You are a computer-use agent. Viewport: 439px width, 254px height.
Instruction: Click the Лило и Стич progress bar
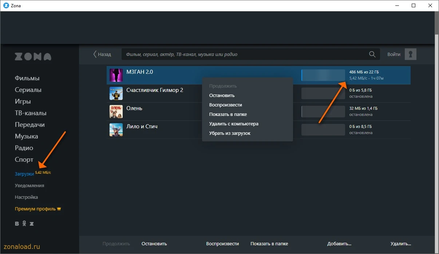323,130
